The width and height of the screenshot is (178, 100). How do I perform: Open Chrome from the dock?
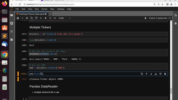coord(4,54)
